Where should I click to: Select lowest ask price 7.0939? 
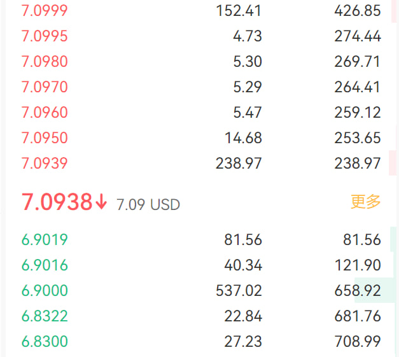point(45,163)
